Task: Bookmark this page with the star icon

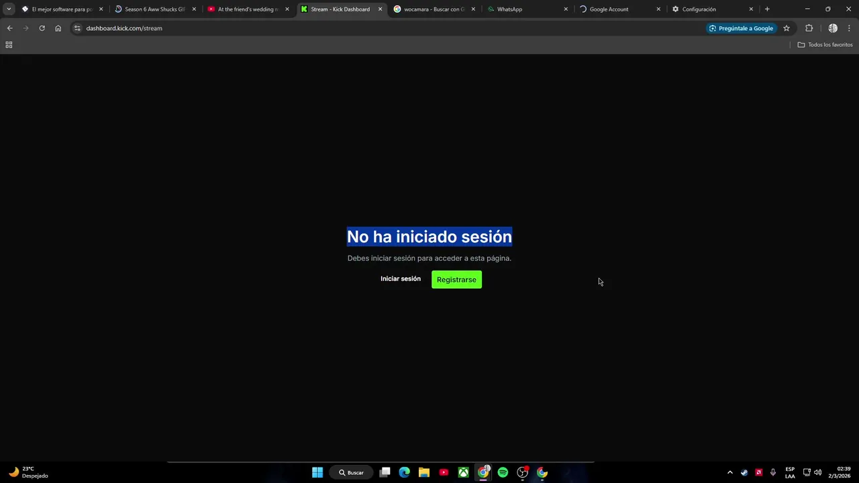Action: [787, 28]
